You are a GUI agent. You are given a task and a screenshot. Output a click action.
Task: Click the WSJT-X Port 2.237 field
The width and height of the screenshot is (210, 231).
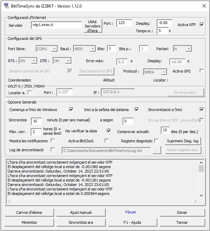[x=65, y=92]
